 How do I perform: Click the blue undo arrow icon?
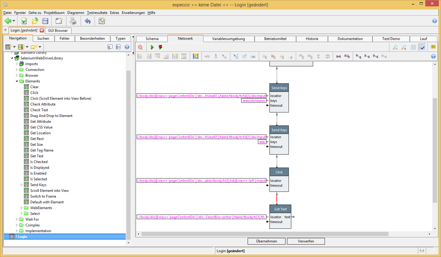pyautogui.click(x=88, y=21)
